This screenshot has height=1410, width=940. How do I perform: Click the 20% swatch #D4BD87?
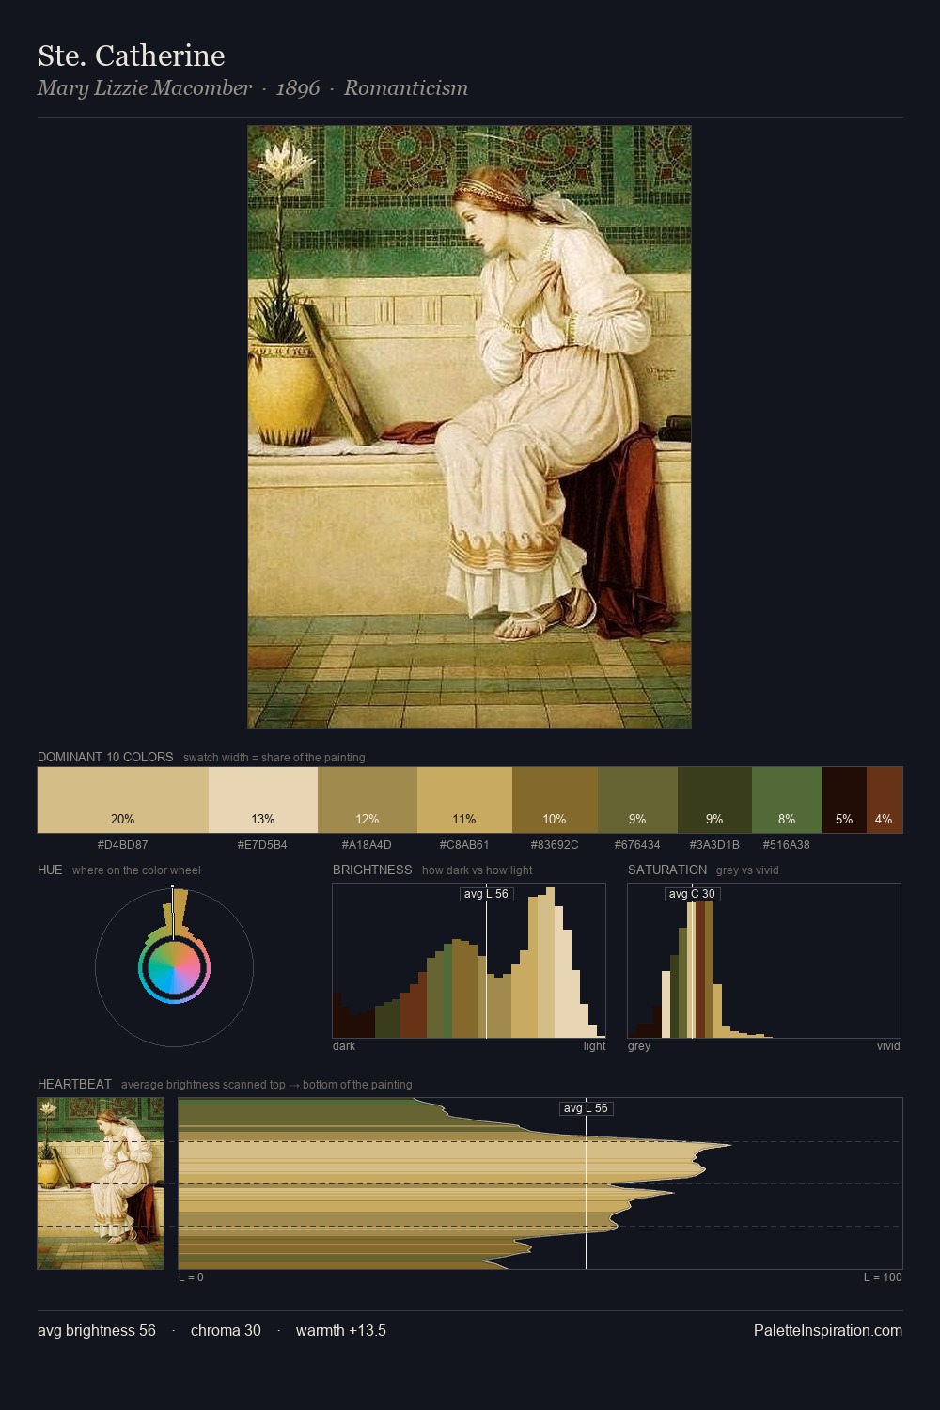[123, 800]
